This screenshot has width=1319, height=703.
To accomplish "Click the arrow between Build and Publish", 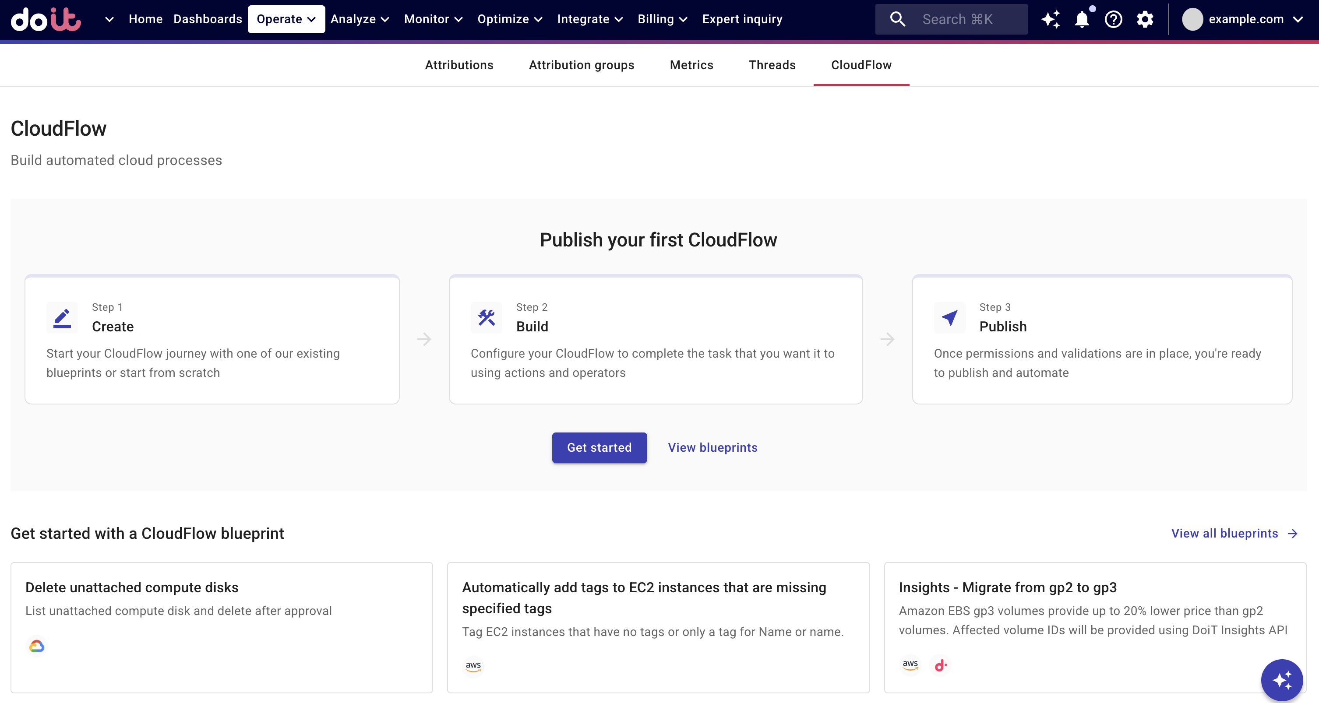I will tap(887, 339).
